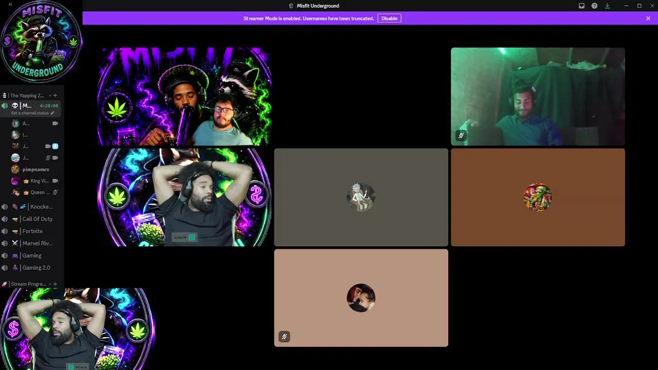Click the camera icon next to user A...
The height and width of the screenshot is (370, 658).
(55, 123)
